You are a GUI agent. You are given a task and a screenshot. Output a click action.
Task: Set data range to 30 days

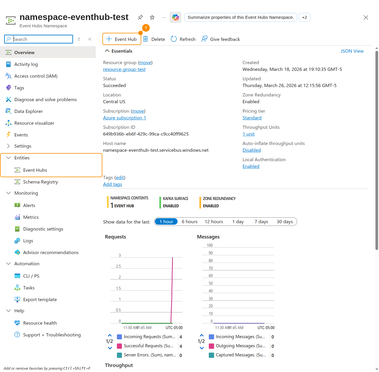click(x=284, y=222)
